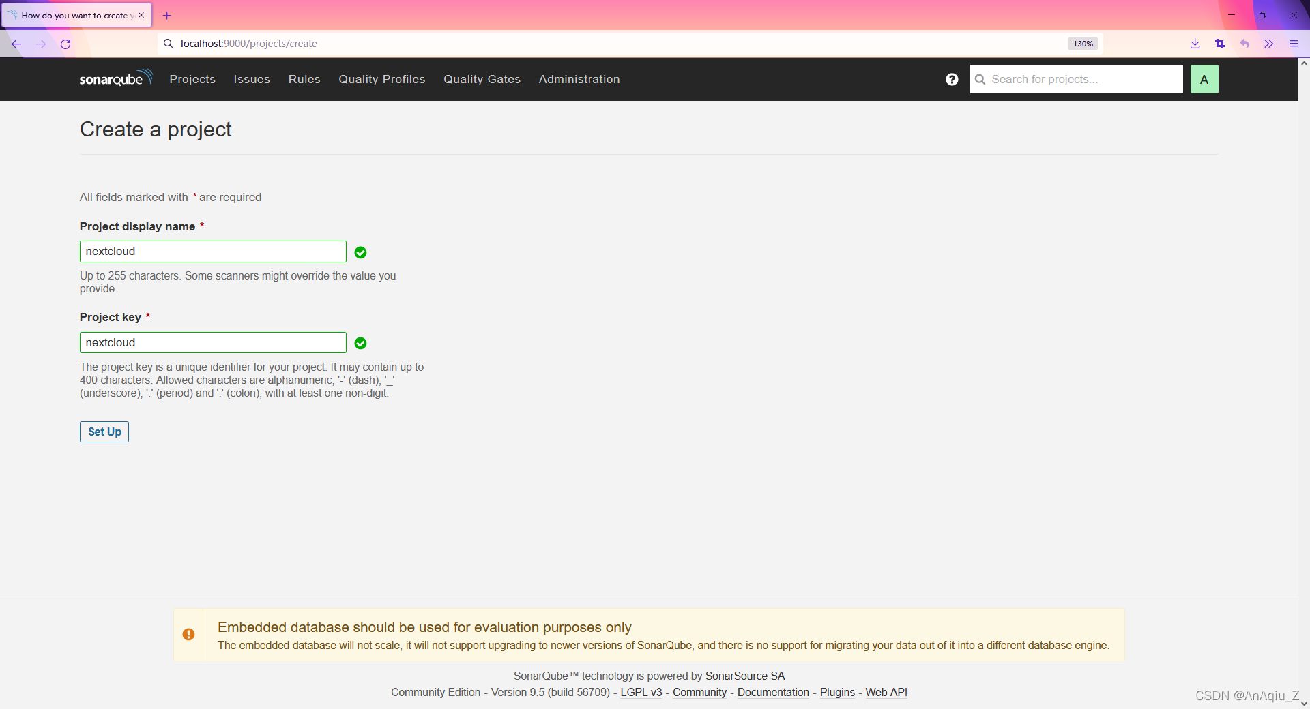Click the page scrollbar up arrow
1310x709 pixels.
pyautogui.click(x=1304, y=63)
